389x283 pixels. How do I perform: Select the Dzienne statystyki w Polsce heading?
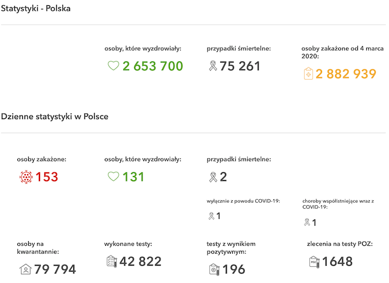(54, 116)
